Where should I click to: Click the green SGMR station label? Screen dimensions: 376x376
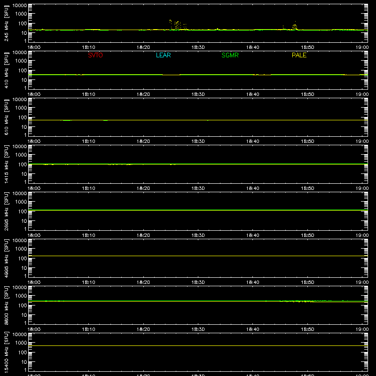[x=230, y=55]
